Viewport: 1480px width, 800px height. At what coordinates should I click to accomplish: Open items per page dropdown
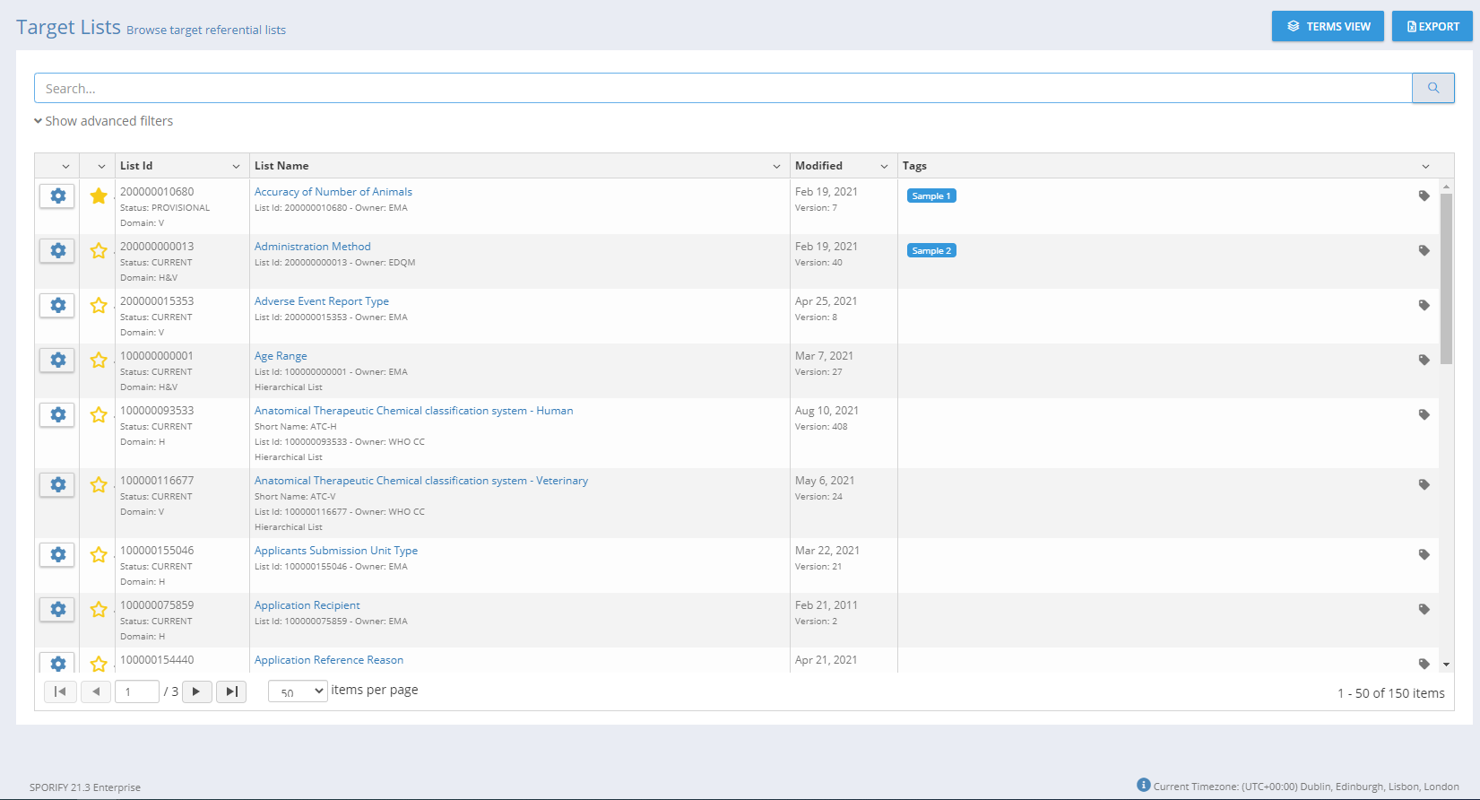(298, 691)
